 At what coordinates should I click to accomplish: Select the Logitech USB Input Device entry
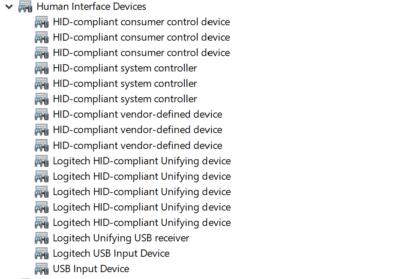point(111,253)
